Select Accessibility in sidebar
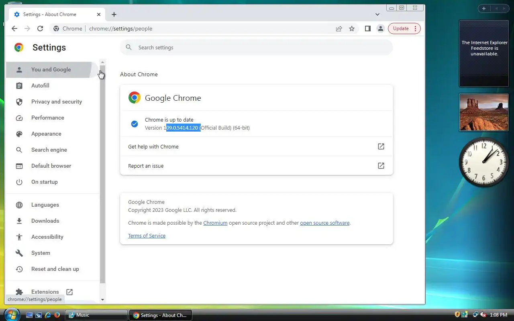 pos(52,237)
